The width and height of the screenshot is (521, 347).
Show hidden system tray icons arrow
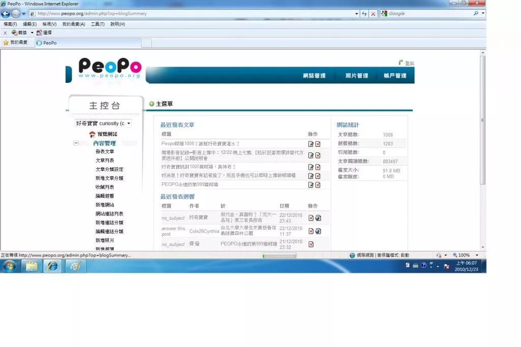point(438,266)
